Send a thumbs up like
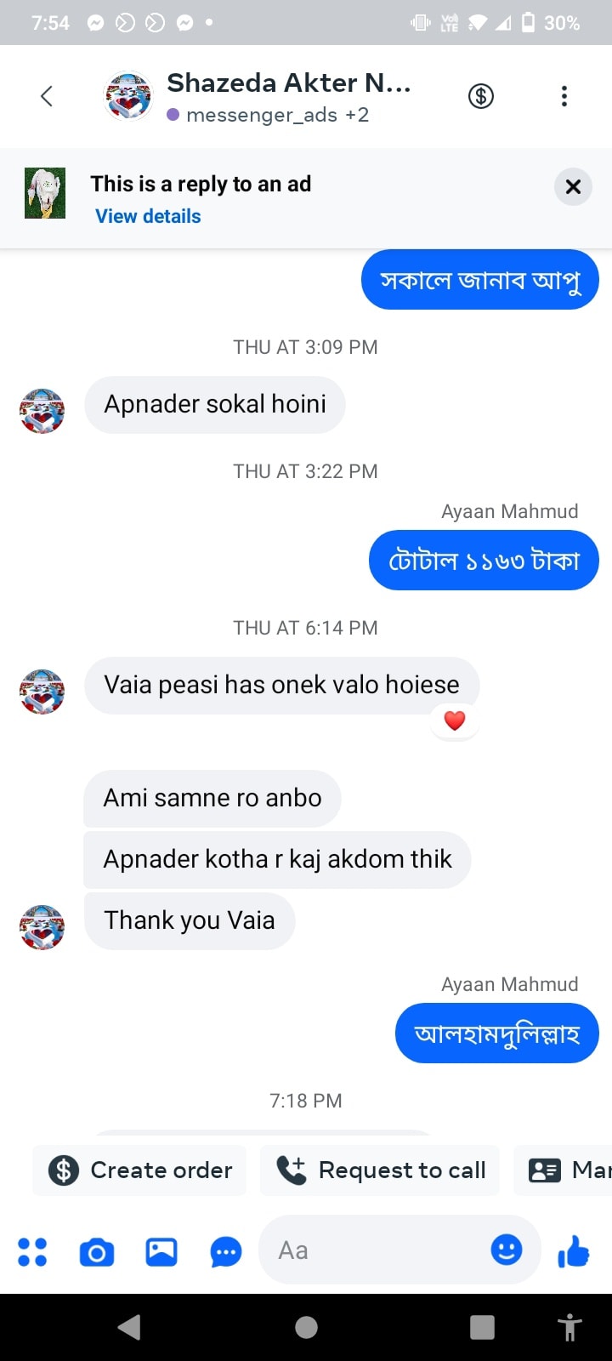Screen dimensions: 612x1361 pos(574,1251)
